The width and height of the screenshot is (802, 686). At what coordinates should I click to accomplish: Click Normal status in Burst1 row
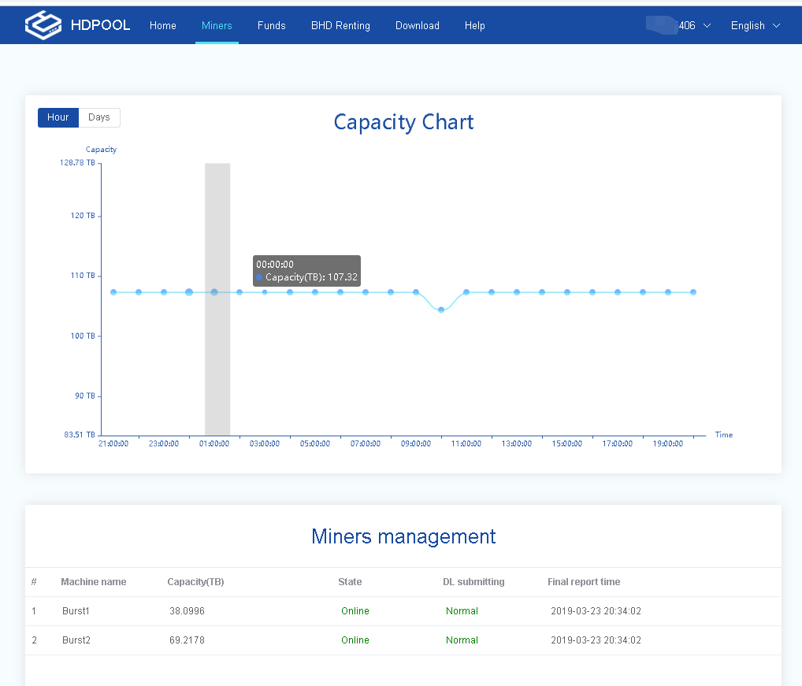point(462,611)
